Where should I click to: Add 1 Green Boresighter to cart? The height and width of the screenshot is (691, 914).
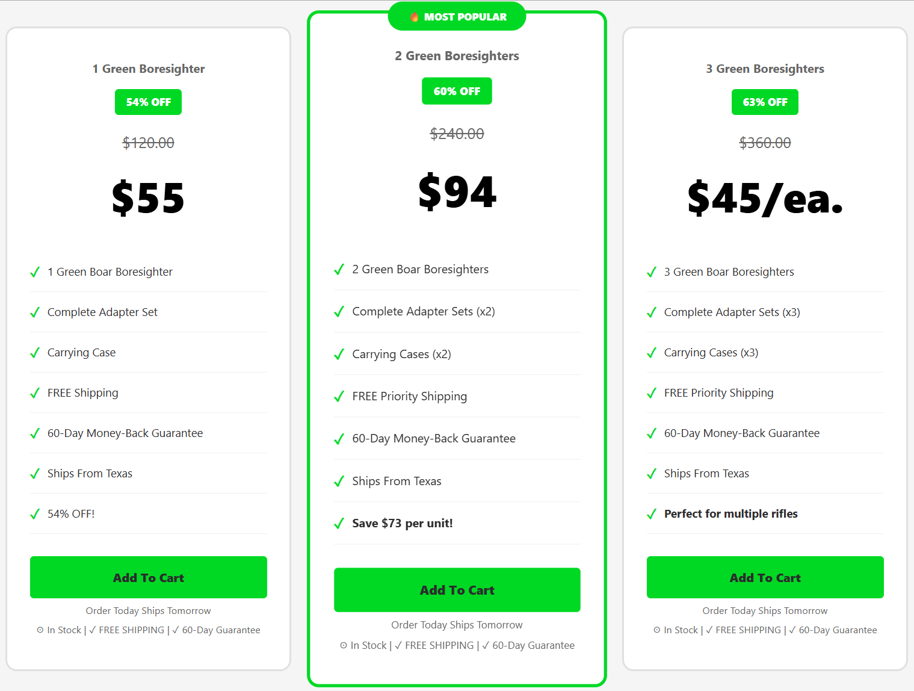point(149,578)
